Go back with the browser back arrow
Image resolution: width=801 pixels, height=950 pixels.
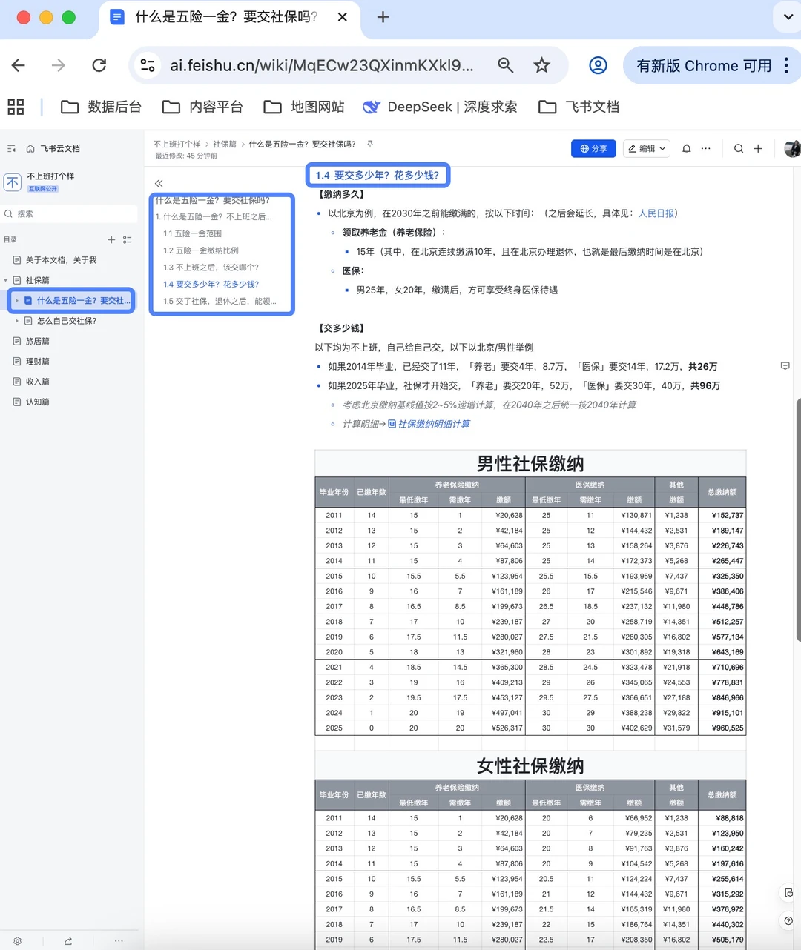coord(19,65)
